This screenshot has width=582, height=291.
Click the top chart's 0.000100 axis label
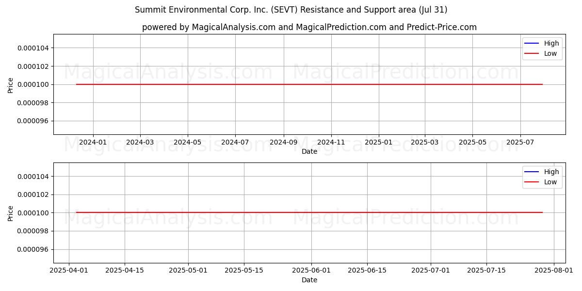[x=33, y=84]
